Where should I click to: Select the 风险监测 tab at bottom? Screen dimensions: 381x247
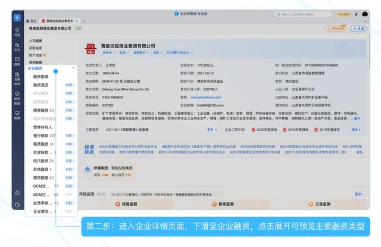[126, 204]
